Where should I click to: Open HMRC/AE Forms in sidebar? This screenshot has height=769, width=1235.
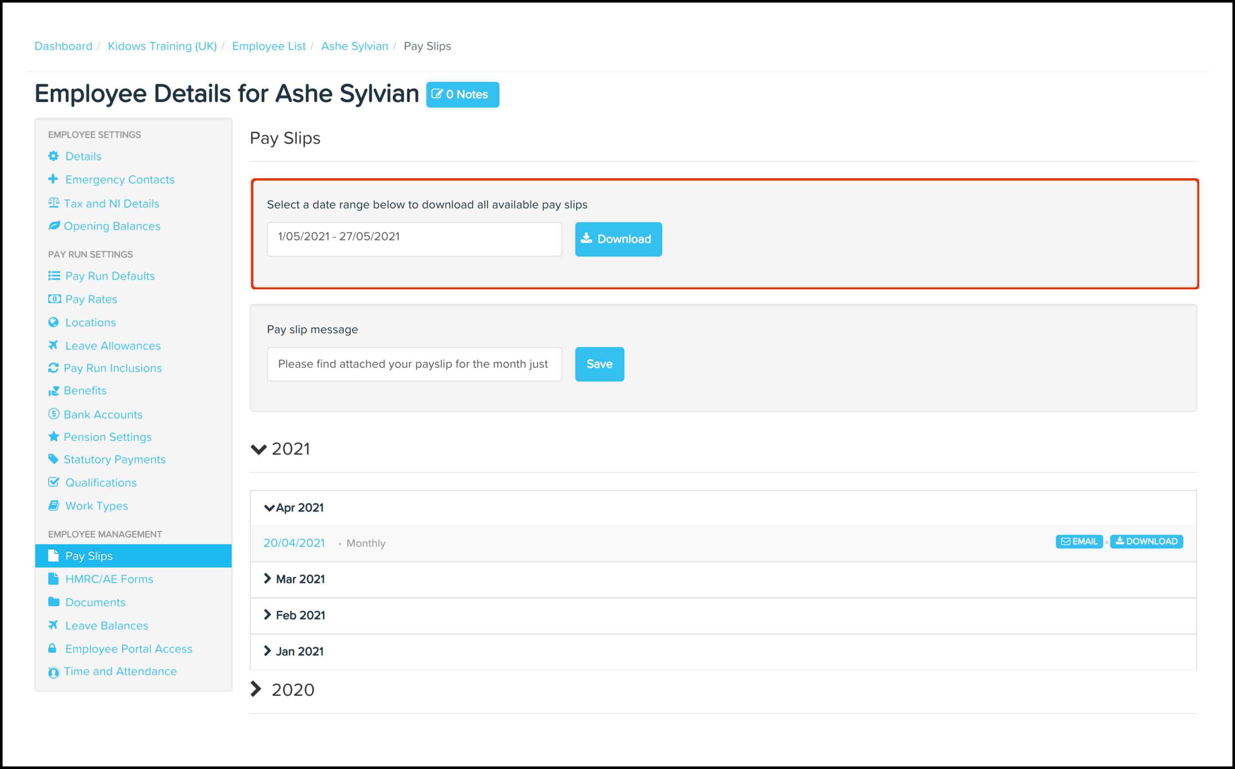point(109,579)
